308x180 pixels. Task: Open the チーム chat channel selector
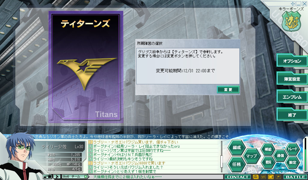tap(75, 177)
